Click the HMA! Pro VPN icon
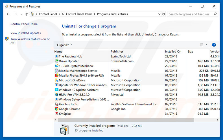Viewport: 223px width, 140px height. (56, 94)
